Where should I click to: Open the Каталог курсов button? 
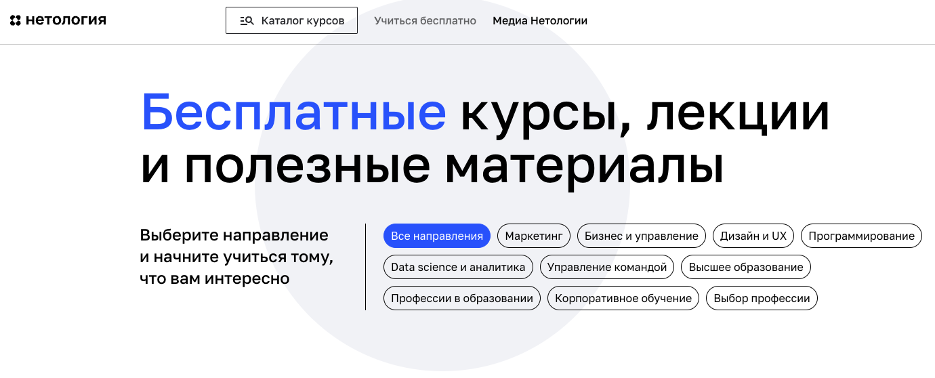coord(291,20)
